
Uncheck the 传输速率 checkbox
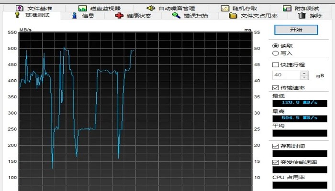point(275,87)
